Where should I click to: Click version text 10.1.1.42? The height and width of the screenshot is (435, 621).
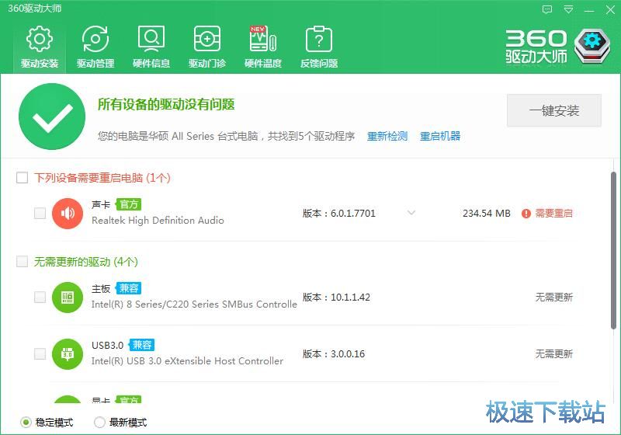[x=351, y=298]
